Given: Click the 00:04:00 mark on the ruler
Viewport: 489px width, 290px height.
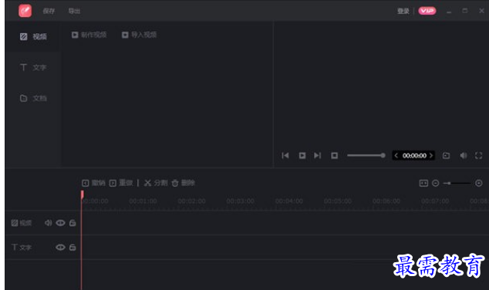Looking at the screenshot, I should pyautogui.click(x=289, y=201).
